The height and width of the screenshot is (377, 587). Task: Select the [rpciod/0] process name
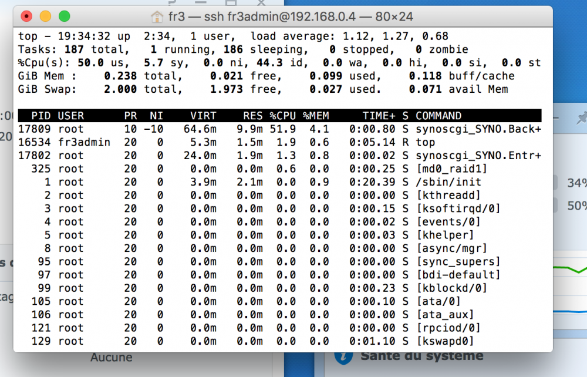(448, 328)
